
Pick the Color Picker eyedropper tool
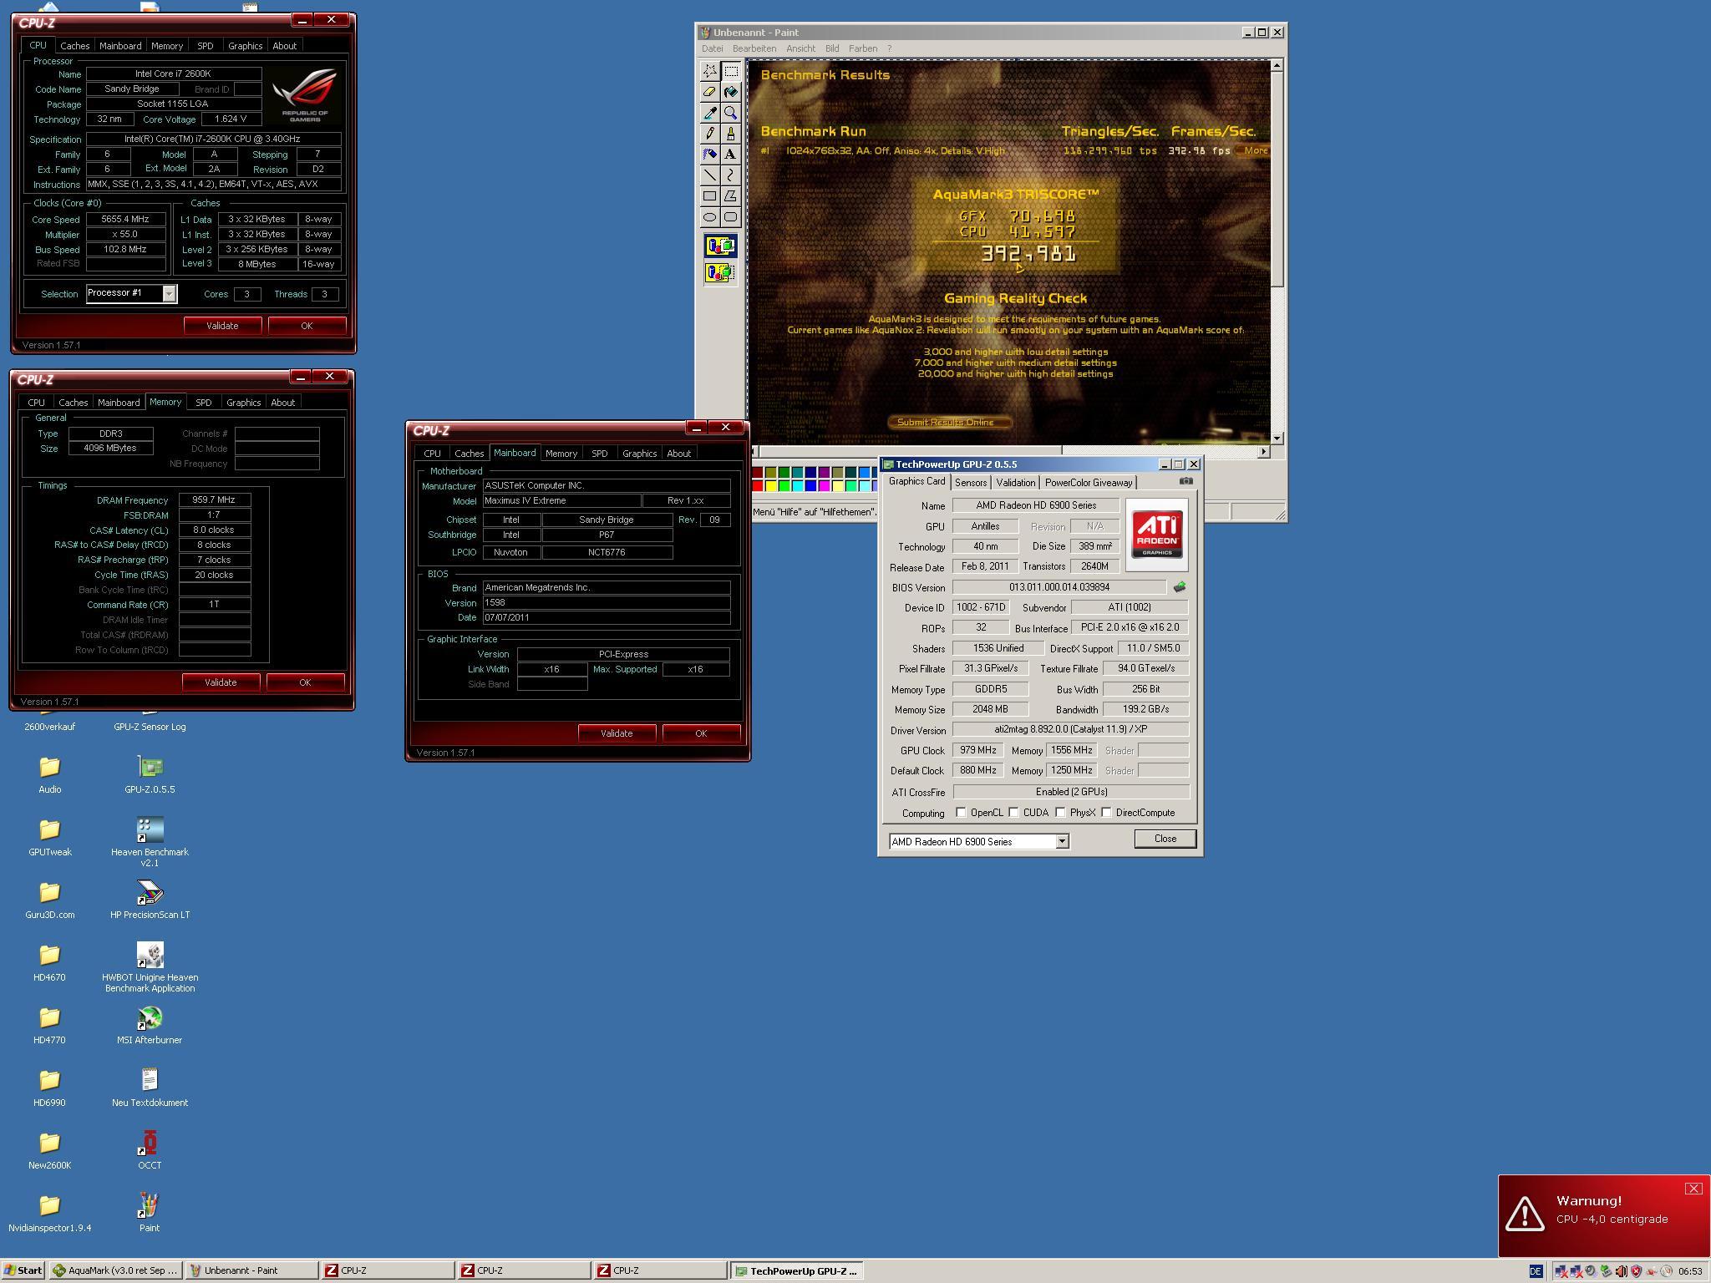(x=709, y=113)
